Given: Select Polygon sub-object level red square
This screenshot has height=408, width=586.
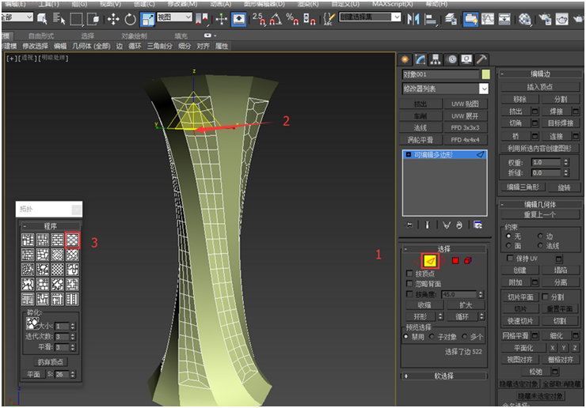Looking at the screenshot, I should pyautogui.click(x=455, y=260).
